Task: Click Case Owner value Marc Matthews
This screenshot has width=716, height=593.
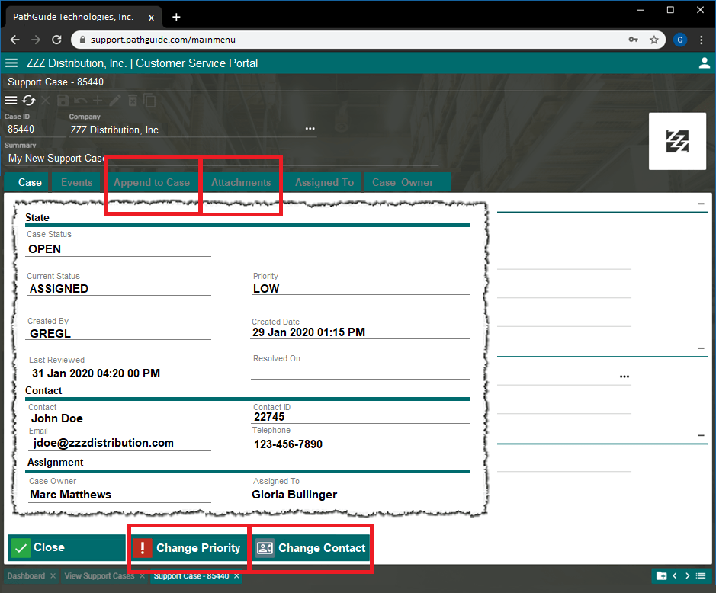Action: (x=70, y=495)
